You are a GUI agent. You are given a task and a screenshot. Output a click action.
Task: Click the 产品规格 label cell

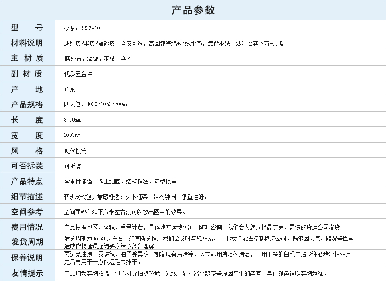(x=27, y=104)
